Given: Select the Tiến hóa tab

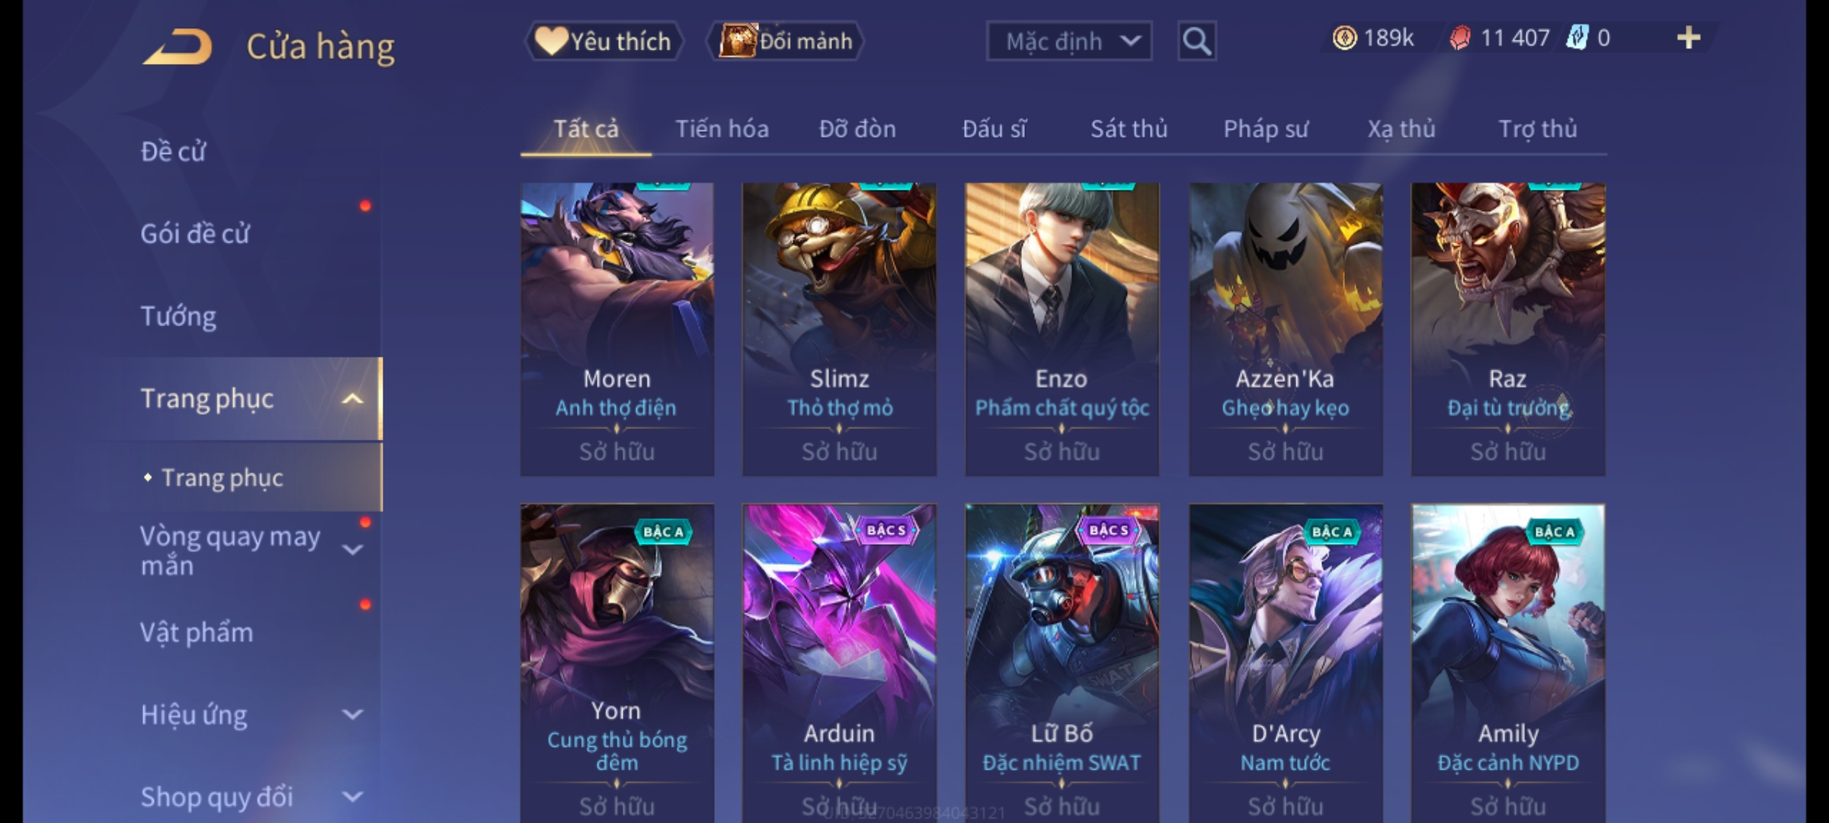Looking at the screenshot, I should pyautogui.click(x=722, y=129).
